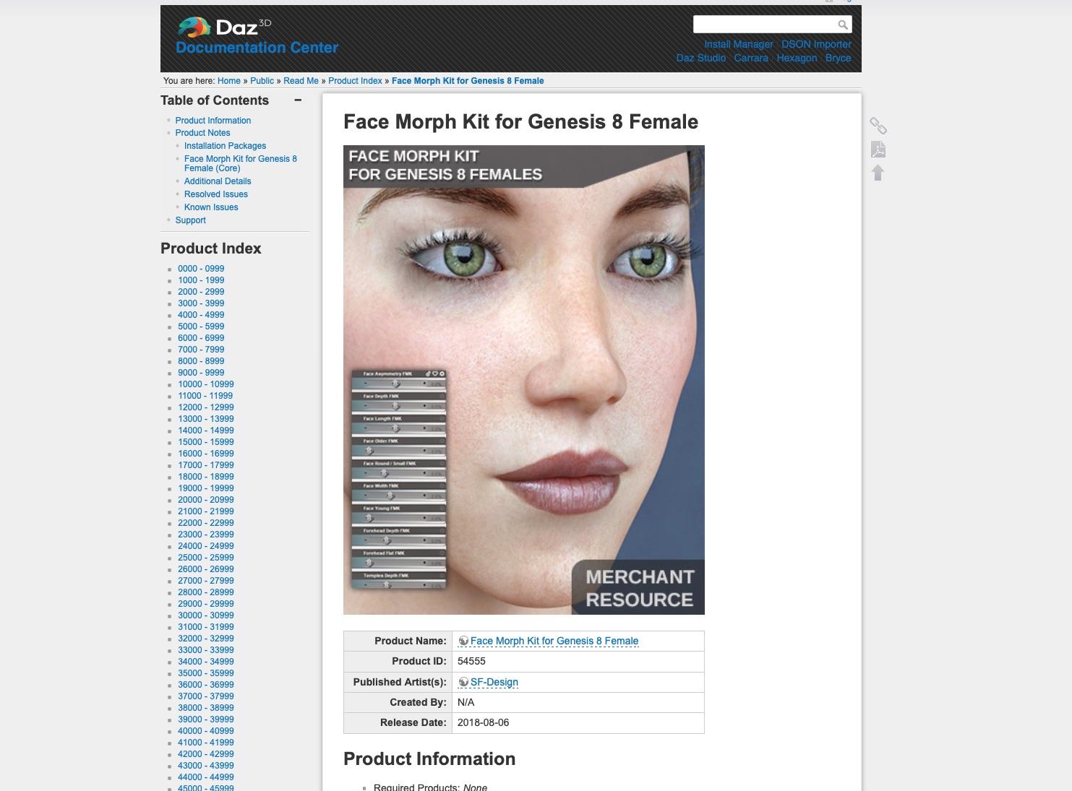Open product index range 18000 - 18999

(206, 477)
